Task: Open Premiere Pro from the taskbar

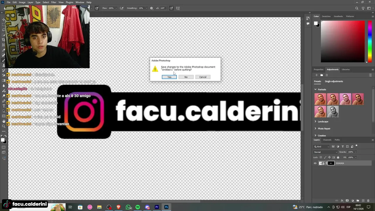Action: pos(157,207)
